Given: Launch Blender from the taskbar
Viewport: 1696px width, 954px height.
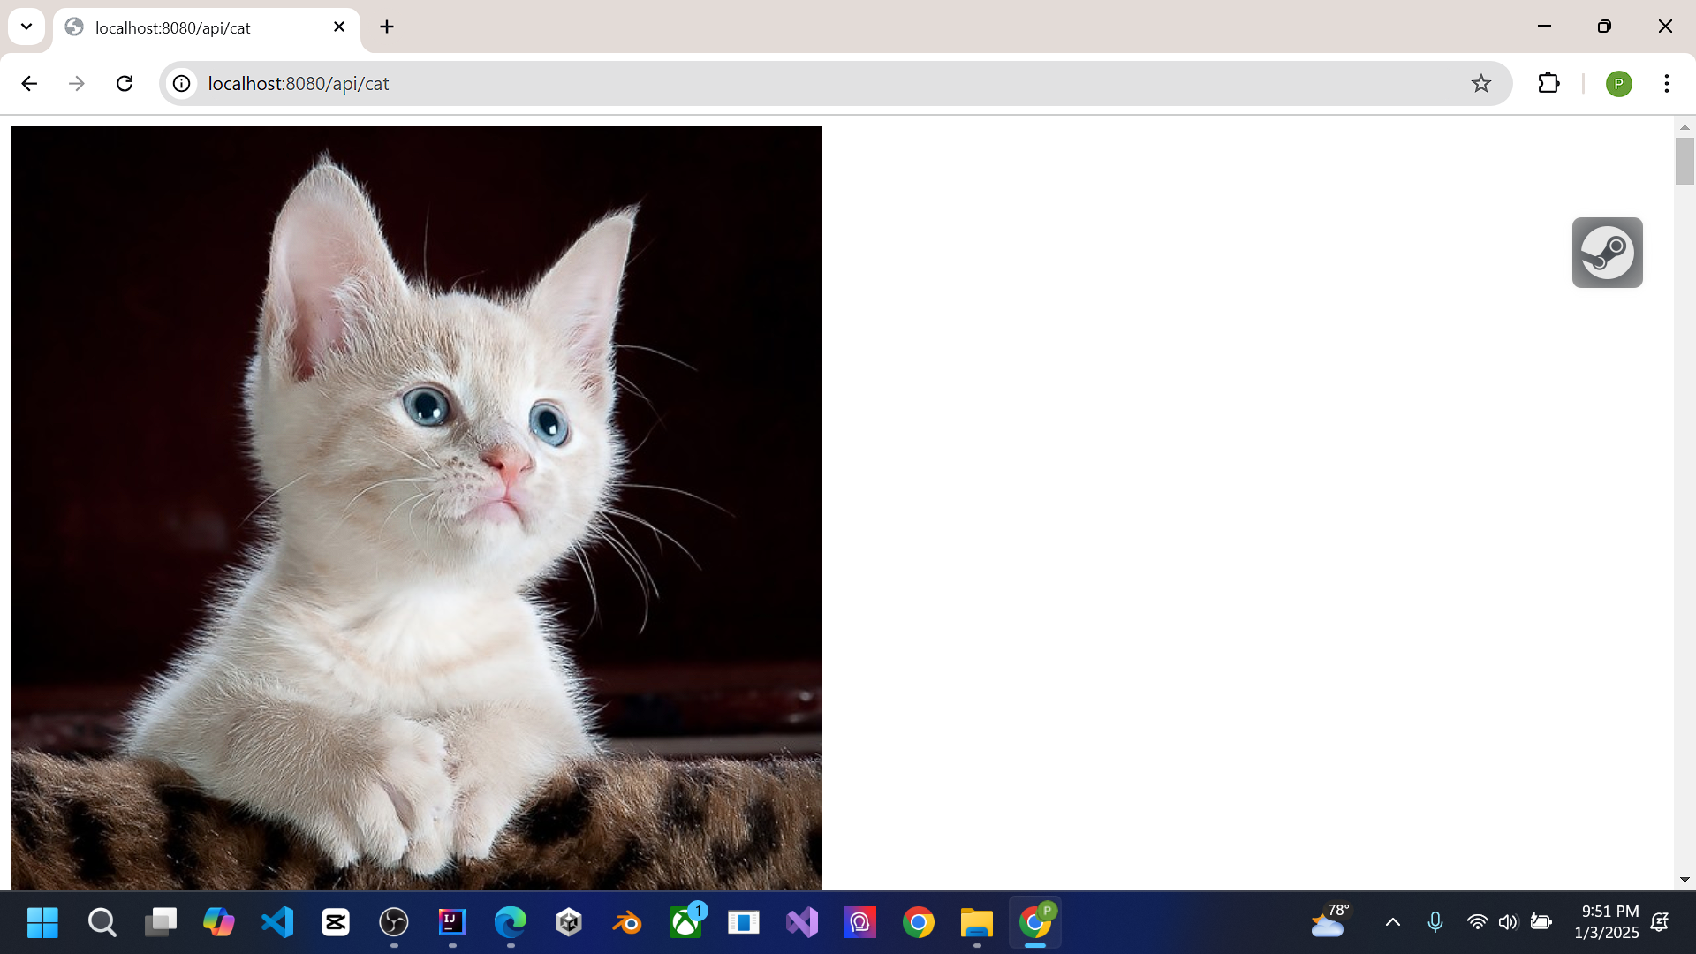Looking at the screenshot, I should click(x=627, y=923).
